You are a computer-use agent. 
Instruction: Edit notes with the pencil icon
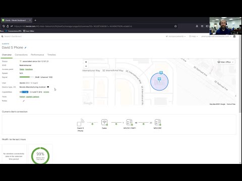pos(24,101)
